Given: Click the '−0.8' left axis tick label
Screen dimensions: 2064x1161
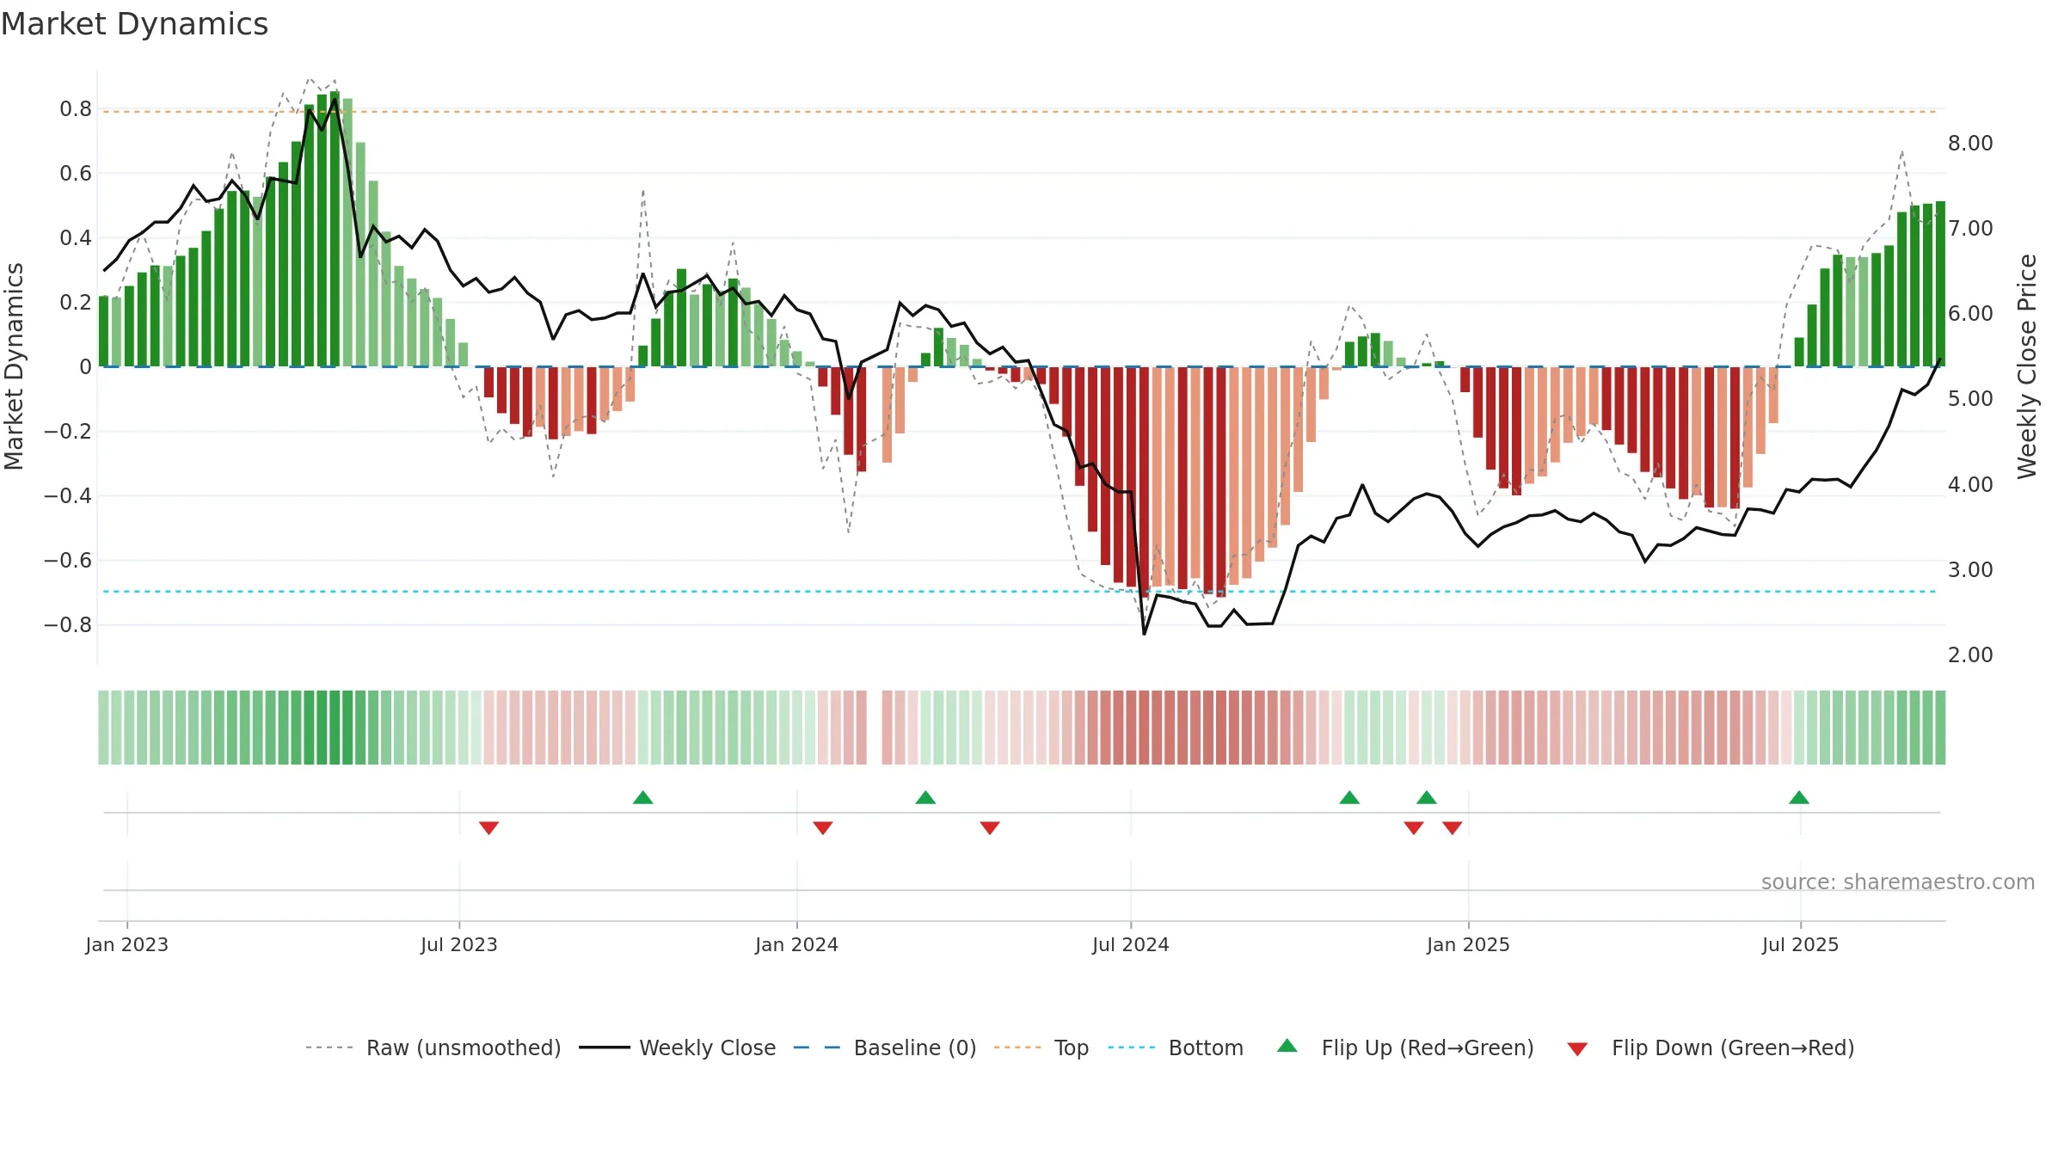Looking at the screenshot, I should [x=68, y=625].
